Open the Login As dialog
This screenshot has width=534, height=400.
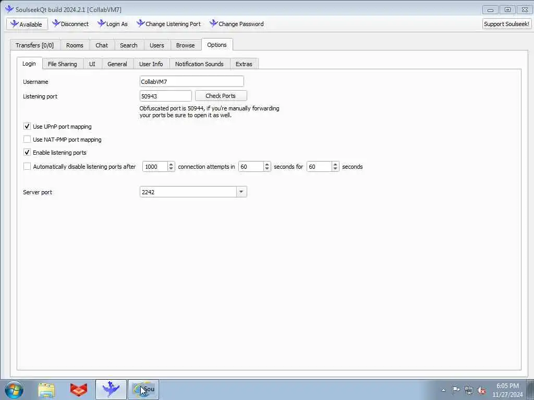click(x=113, y=24)
